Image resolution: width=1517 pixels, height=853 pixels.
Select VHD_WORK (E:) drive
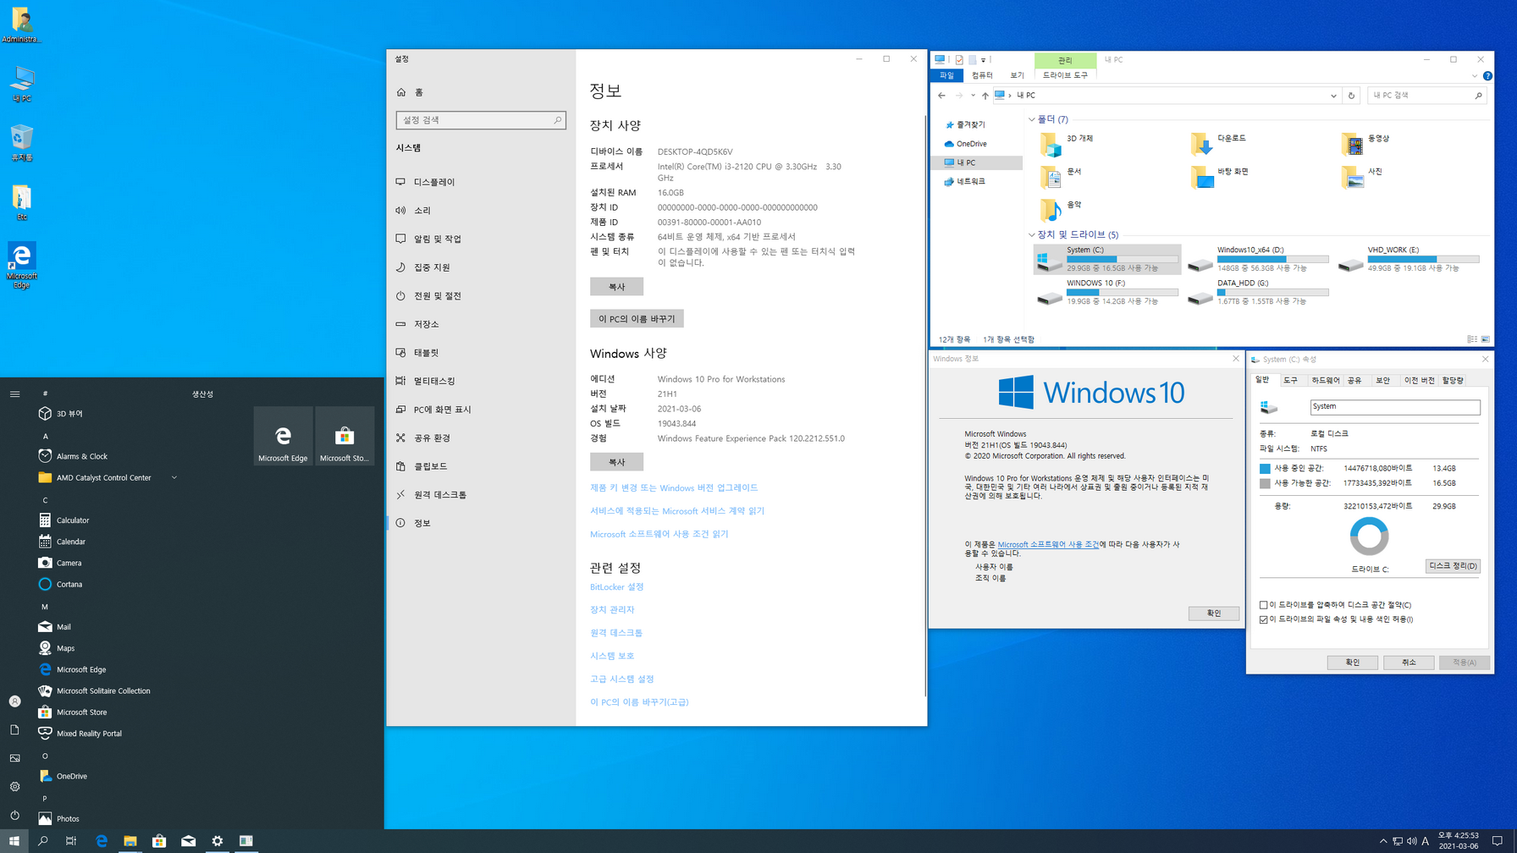[1409, 259]
